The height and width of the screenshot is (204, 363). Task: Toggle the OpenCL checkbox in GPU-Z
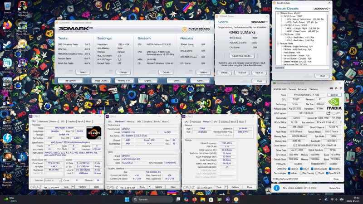tap(289, 169)
